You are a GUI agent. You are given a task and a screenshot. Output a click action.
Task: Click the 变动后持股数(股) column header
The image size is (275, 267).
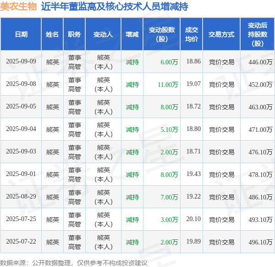[x=258, y=34]
